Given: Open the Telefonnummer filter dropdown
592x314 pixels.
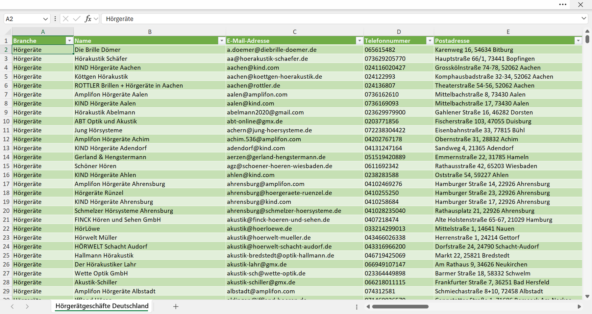Looking at the screenshot, I should click(x=430, y=40).
